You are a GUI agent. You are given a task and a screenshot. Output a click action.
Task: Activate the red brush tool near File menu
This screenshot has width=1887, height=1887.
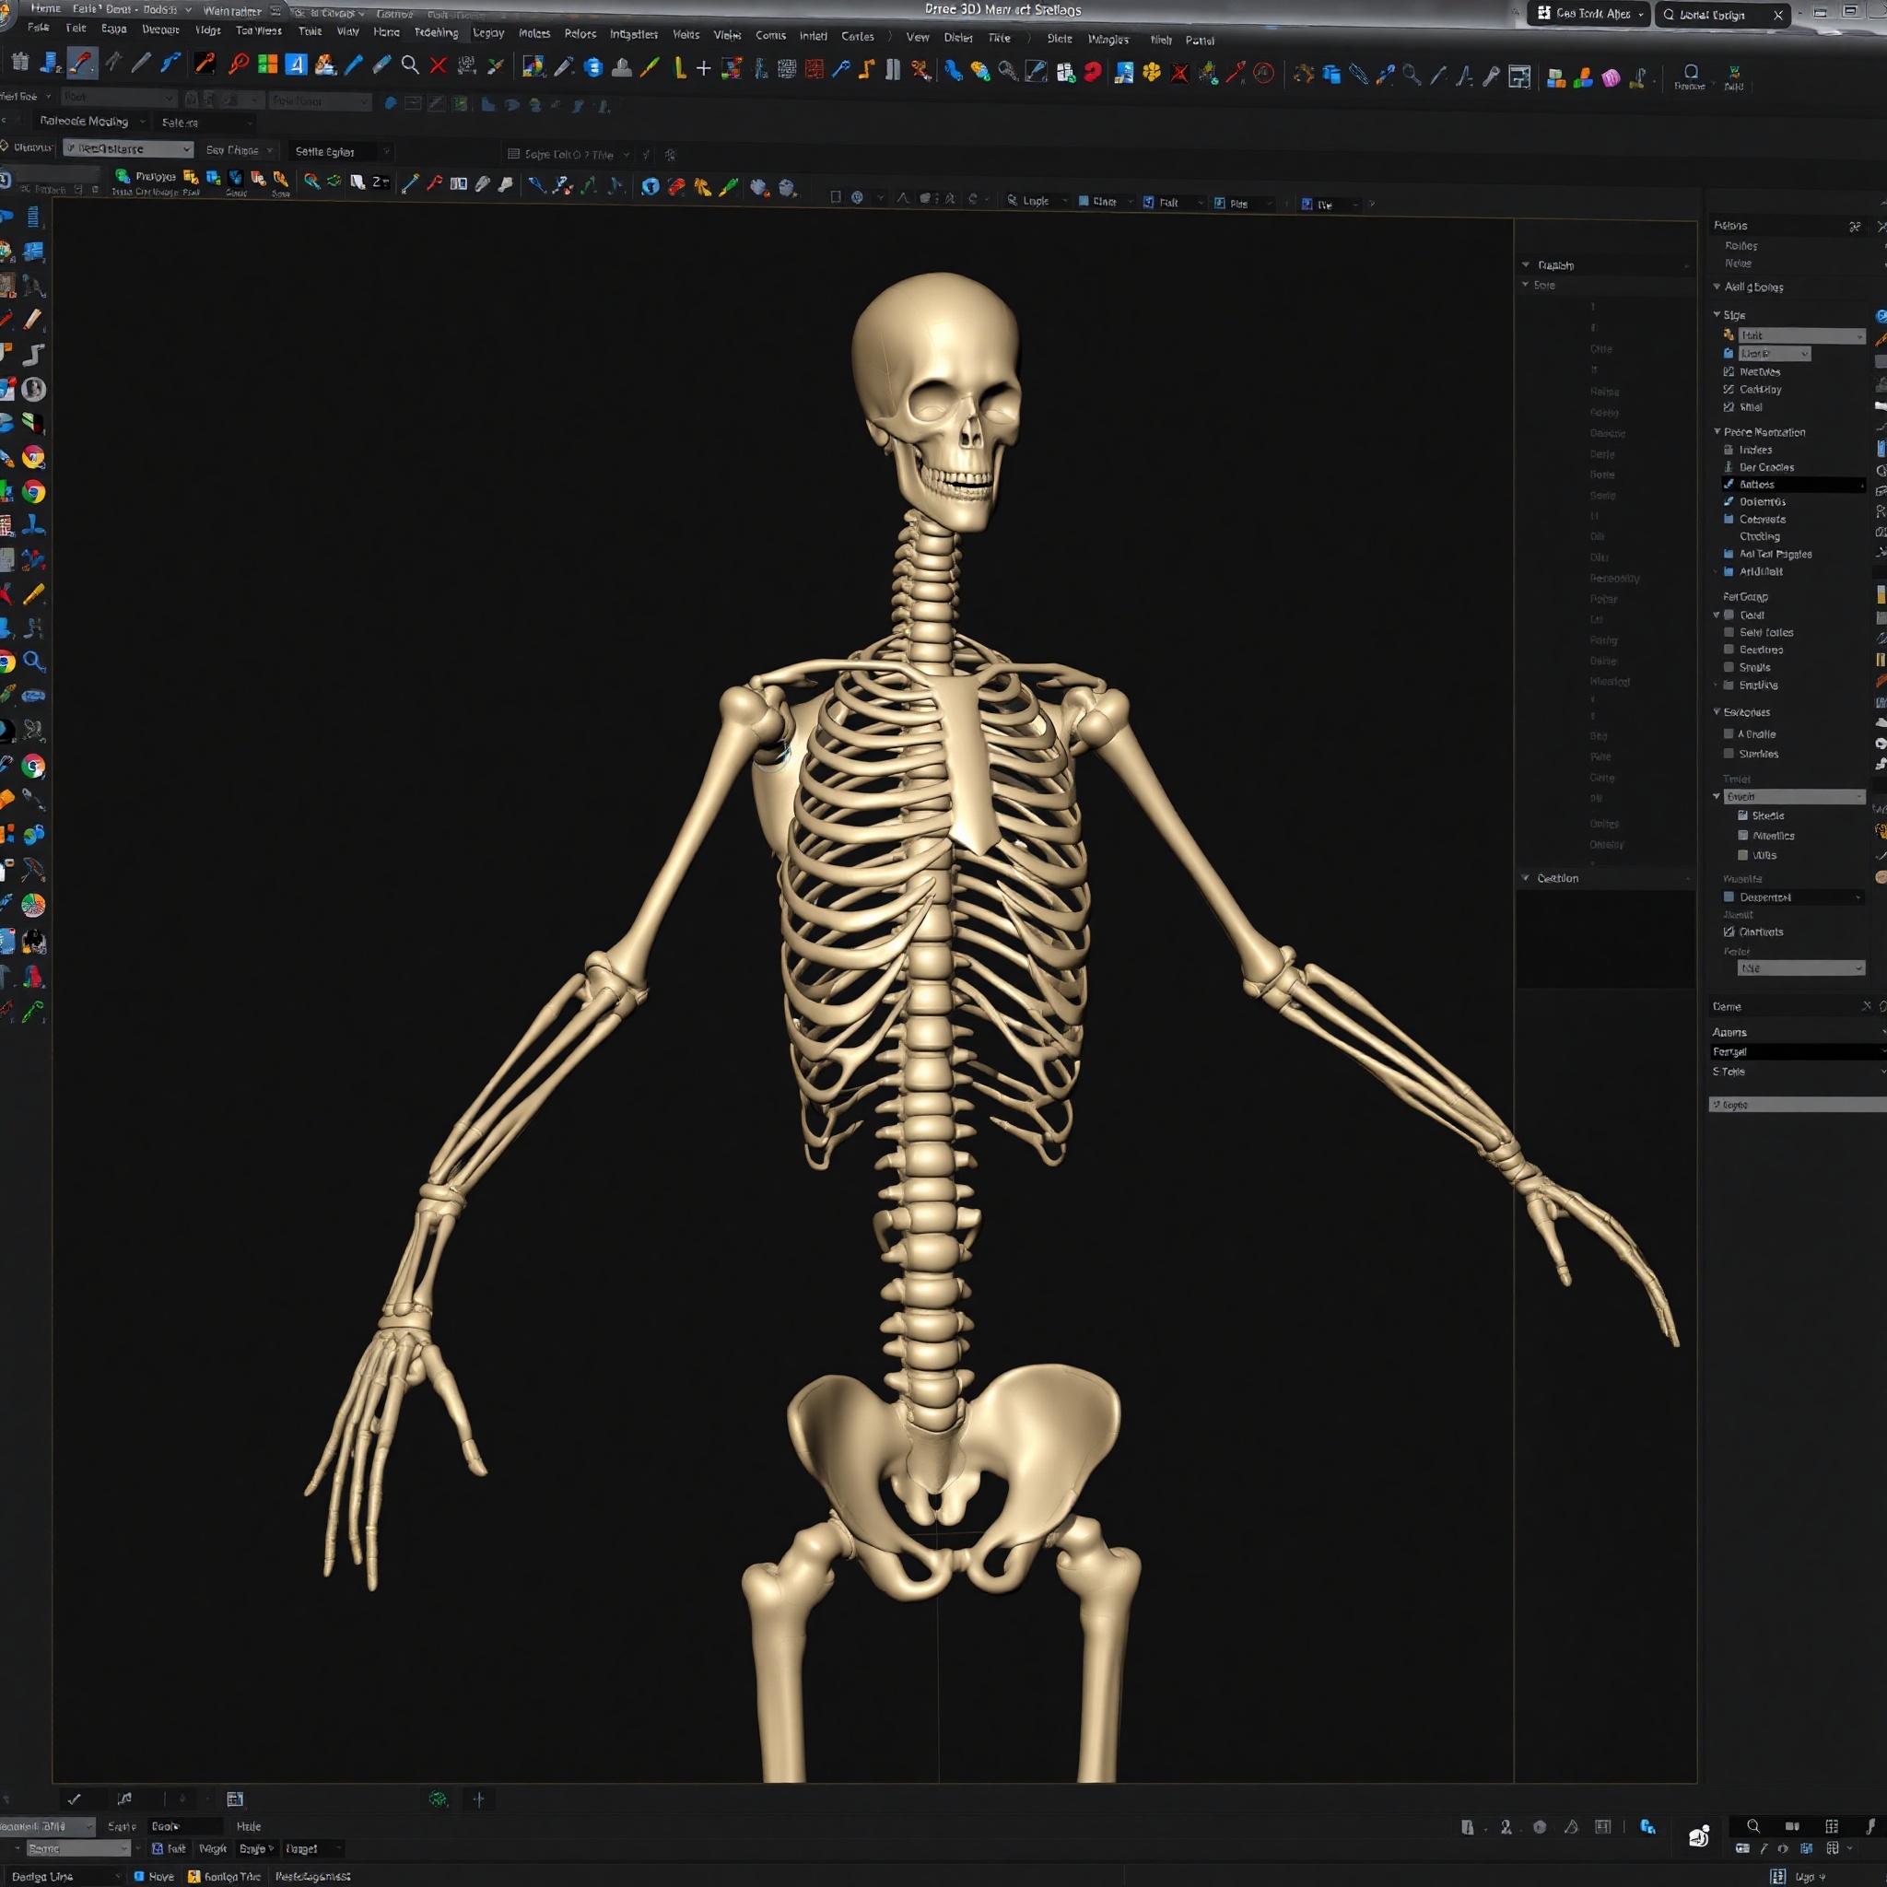[x=80, y=64]
